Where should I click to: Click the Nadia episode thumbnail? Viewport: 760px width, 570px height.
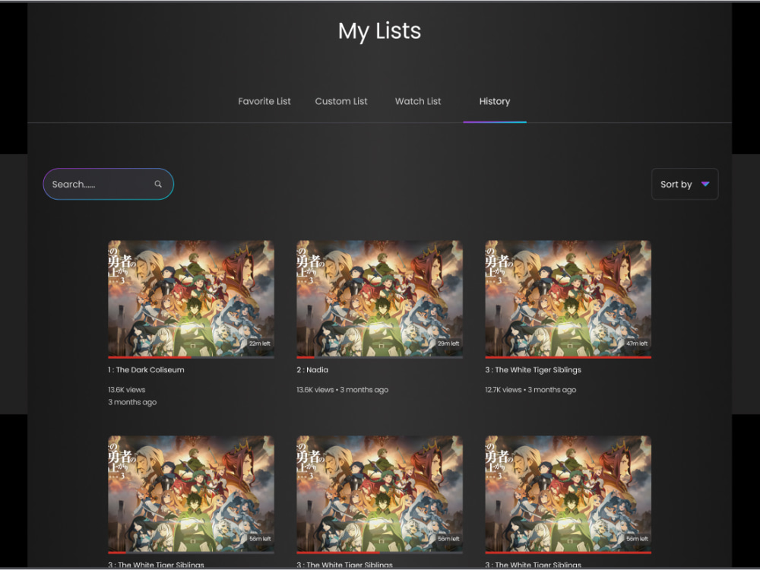(x=378, y=296)
